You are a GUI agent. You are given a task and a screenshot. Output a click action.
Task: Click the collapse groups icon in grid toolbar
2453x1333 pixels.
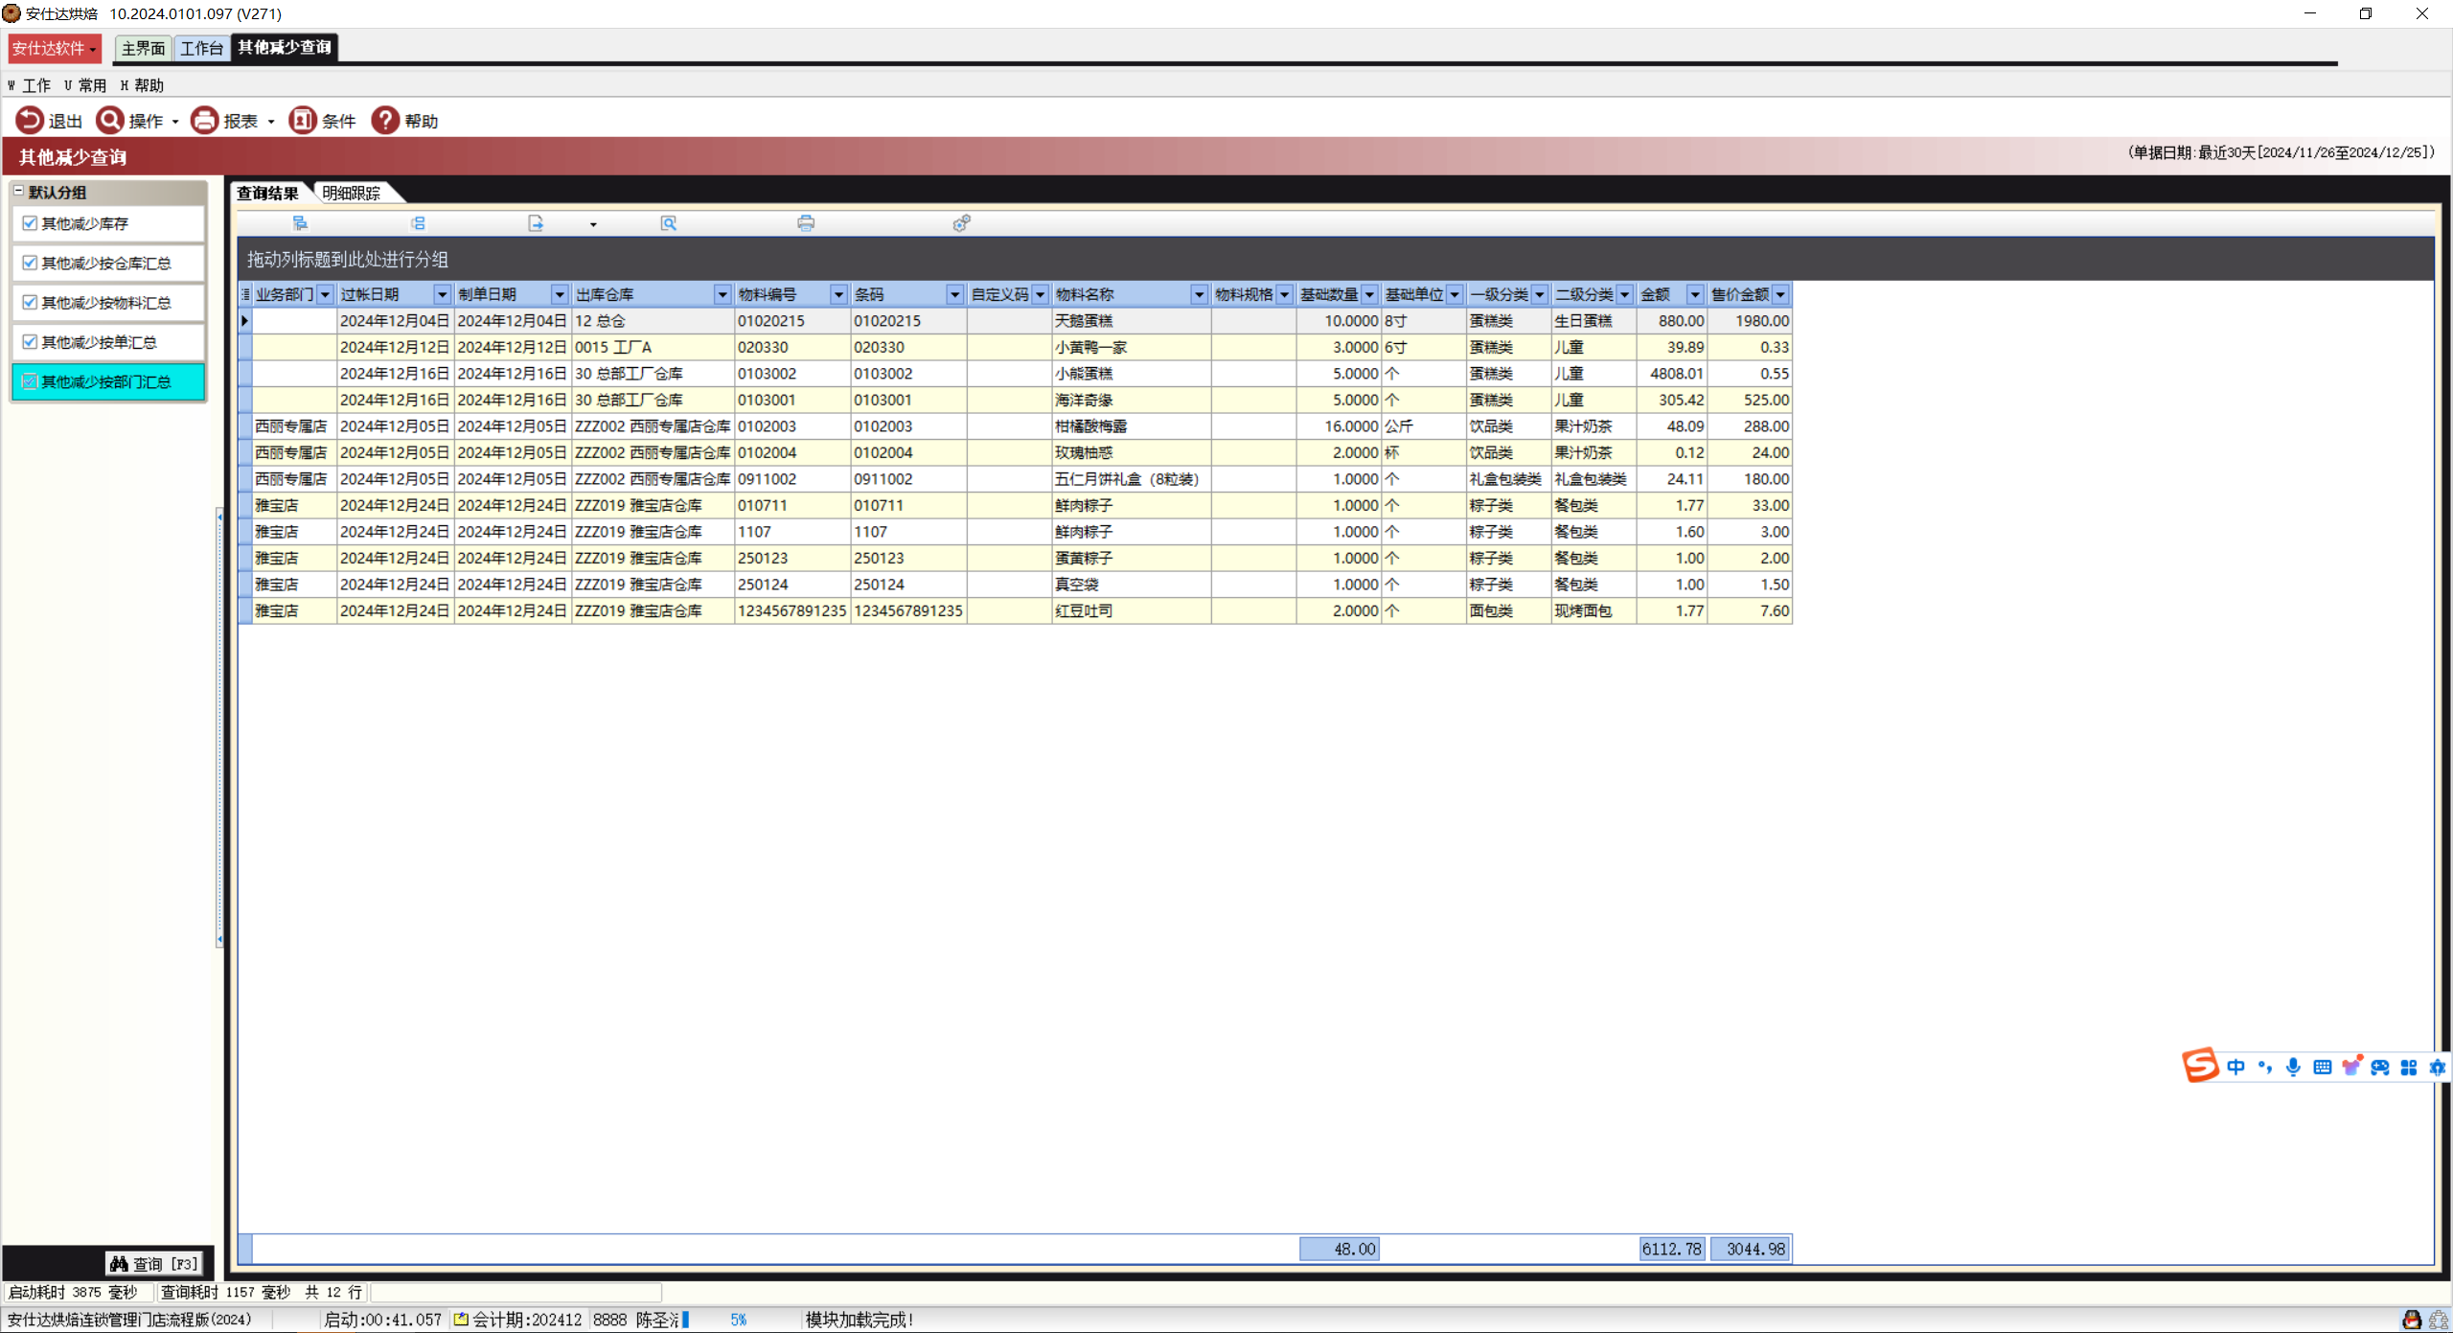coord(418,222)
